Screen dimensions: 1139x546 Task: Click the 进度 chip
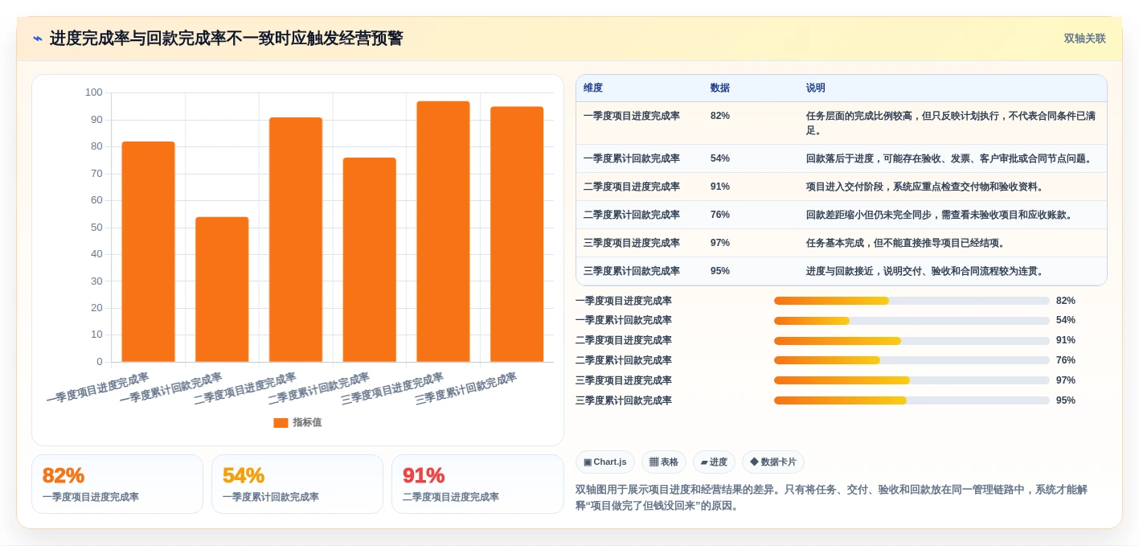click(714, 462)
